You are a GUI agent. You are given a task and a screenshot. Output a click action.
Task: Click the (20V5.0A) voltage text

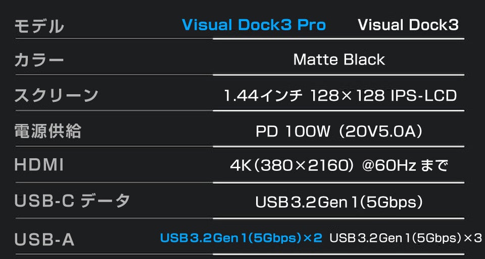pyautogui.click(x=381, y=132)
